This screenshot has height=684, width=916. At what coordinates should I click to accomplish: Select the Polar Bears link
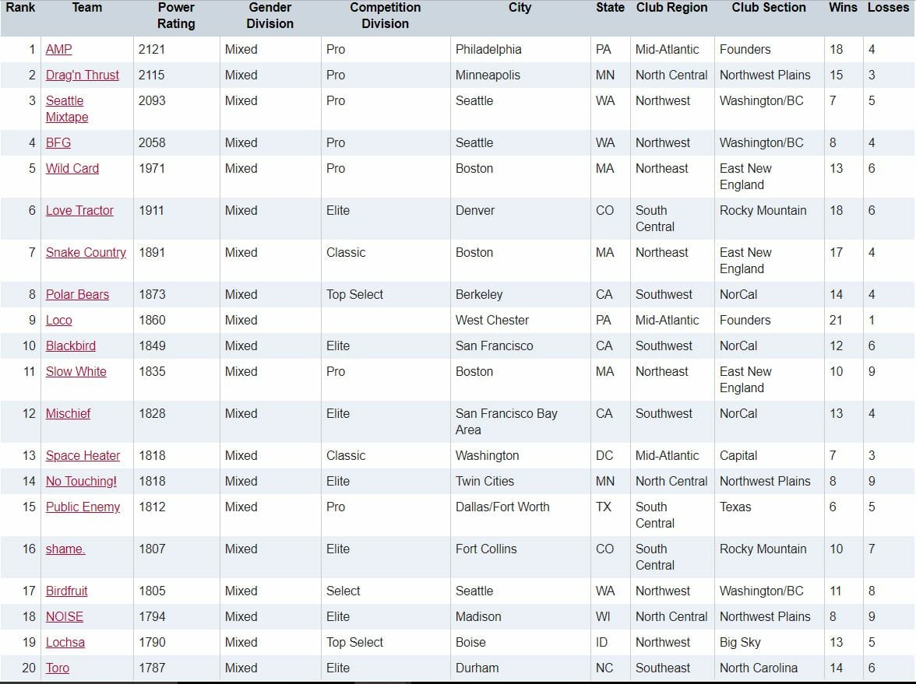(x=77, y=294)
